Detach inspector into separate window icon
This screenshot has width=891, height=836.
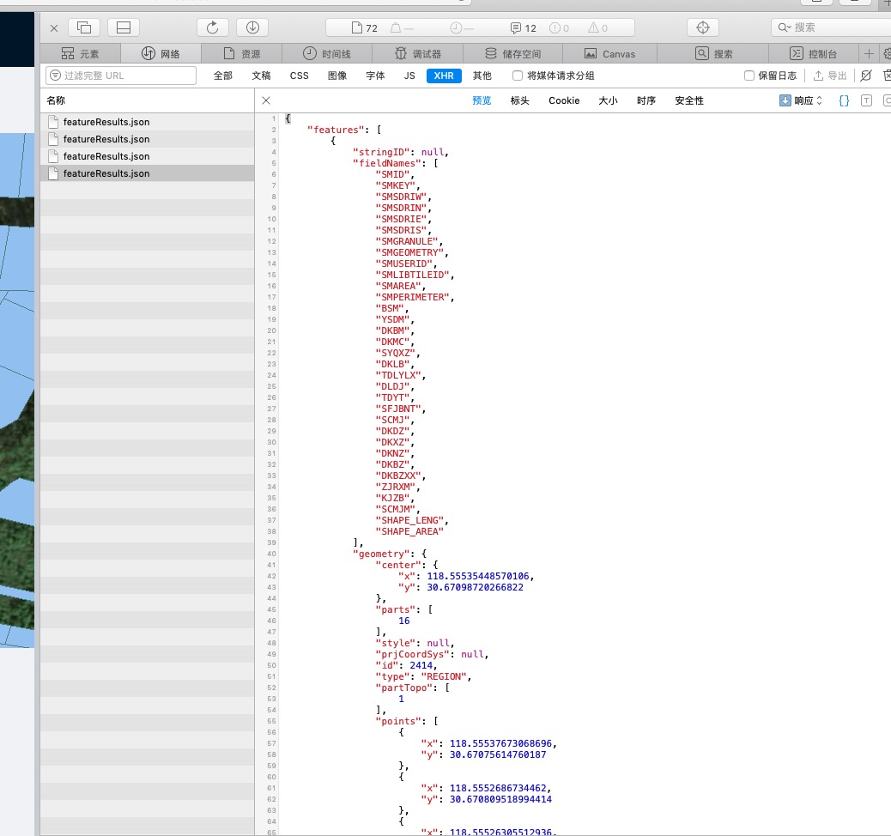coord(84,27)
